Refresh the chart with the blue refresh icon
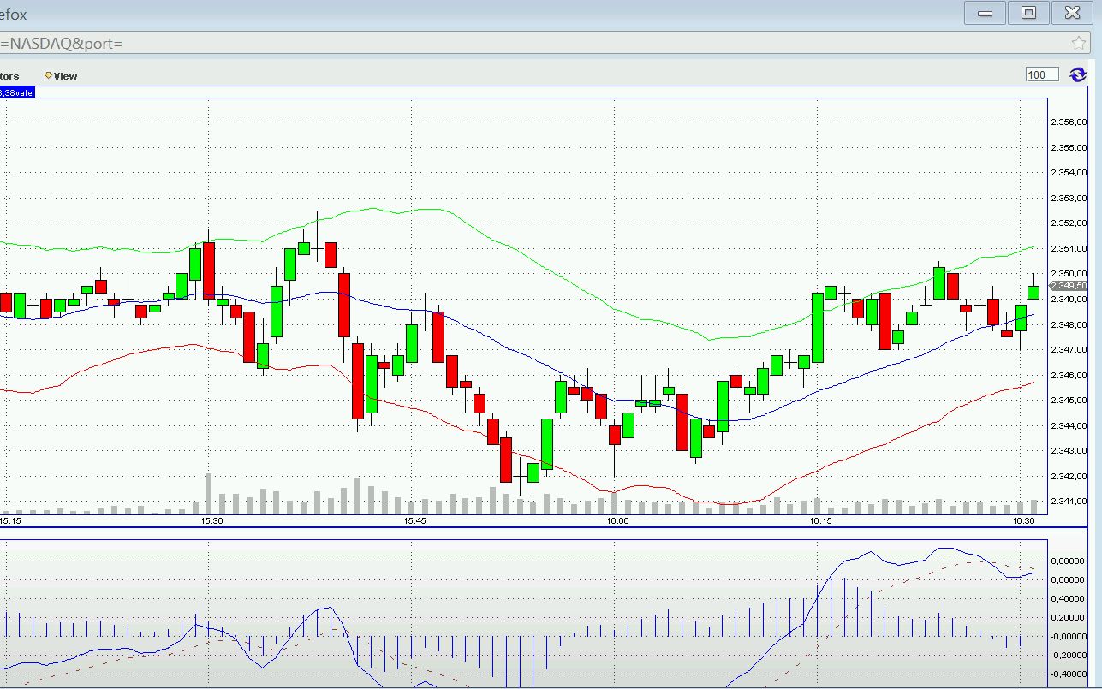The width and height of the screenshot is (1102, 689). point(1077,74)
